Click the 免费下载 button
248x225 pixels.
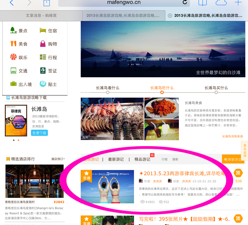[39, 133]
